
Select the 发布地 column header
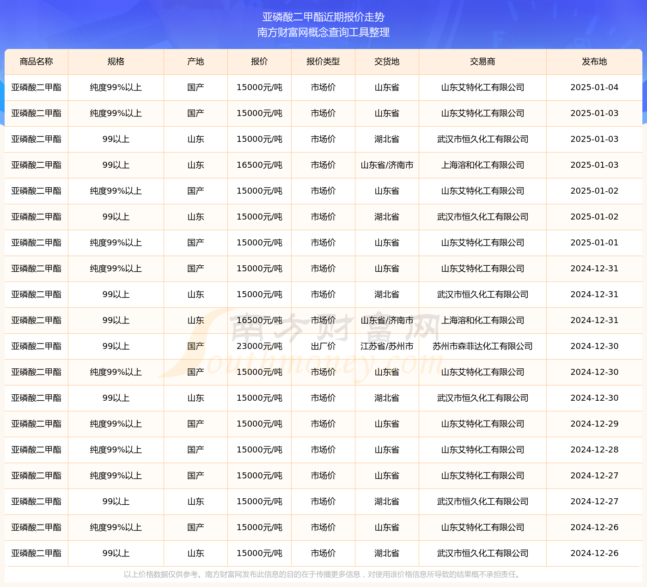pos(595,61)
